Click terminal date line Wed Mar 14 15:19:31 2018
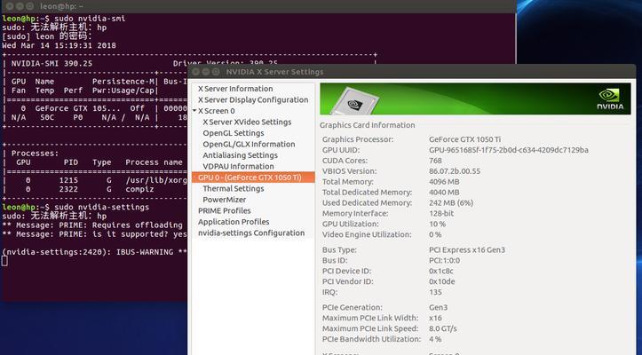The image size is (642, 355). 59,45
